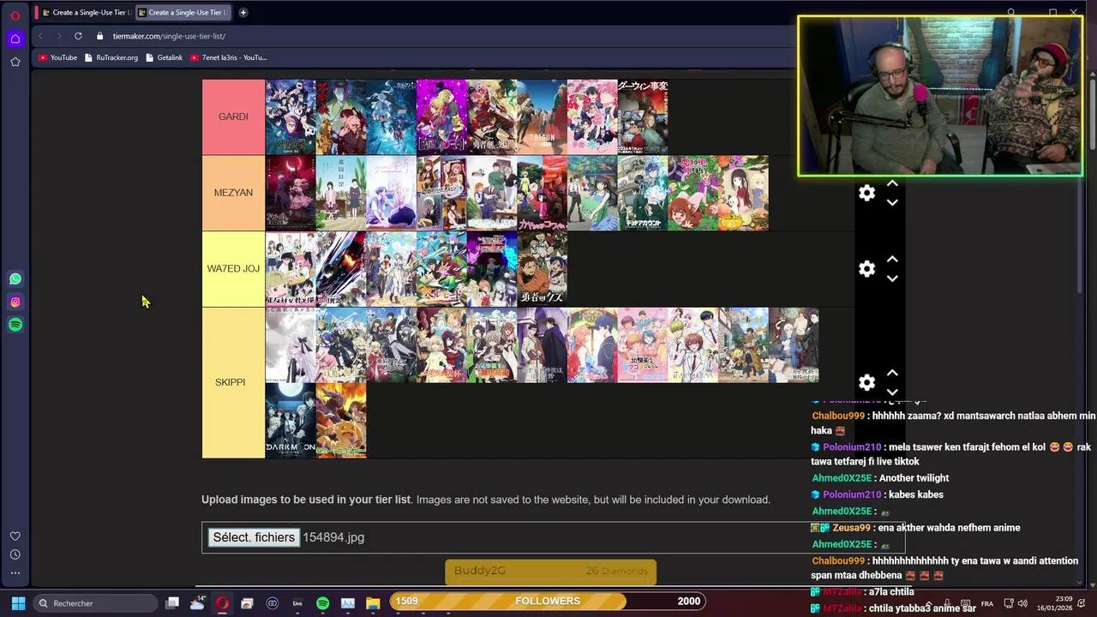Click the padlock site info icon
1097x617 pixels.
tap(100, 36)
